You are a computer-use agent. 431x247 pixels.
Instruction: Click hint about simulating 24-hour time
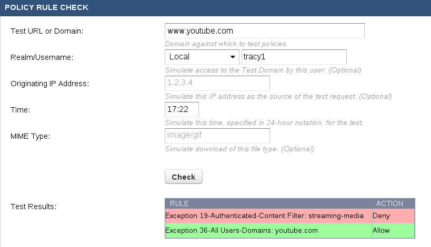click(264, 122)
